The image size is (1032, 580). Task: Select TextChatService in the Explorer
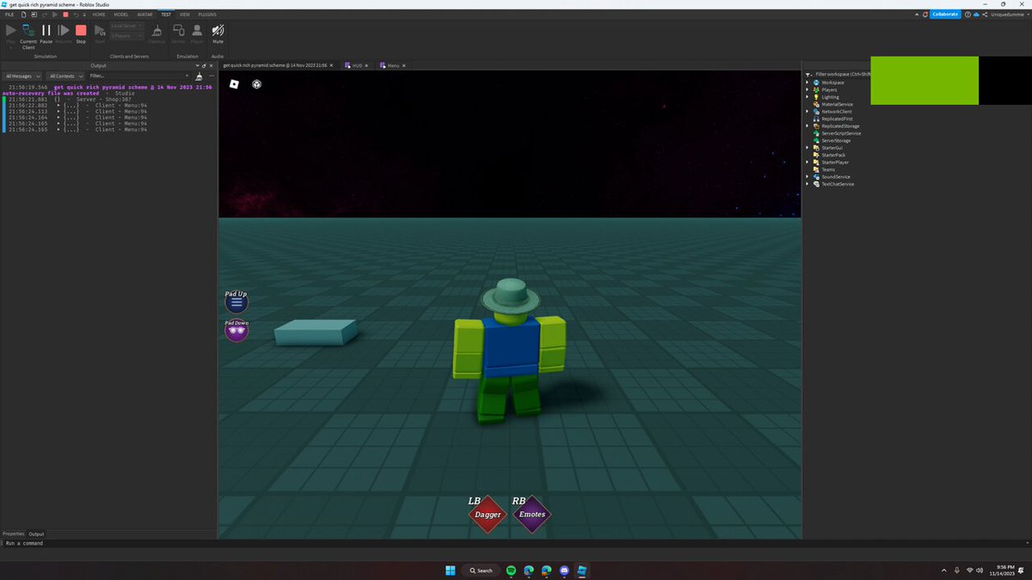pos(838,184)
